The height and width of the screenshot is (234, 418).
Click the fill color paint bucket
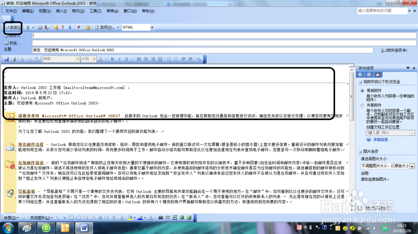coord(130,217)
